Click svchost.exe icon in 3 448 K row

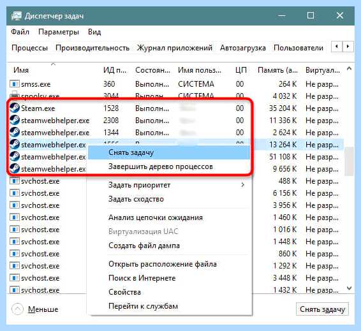(x=15, y=278)
